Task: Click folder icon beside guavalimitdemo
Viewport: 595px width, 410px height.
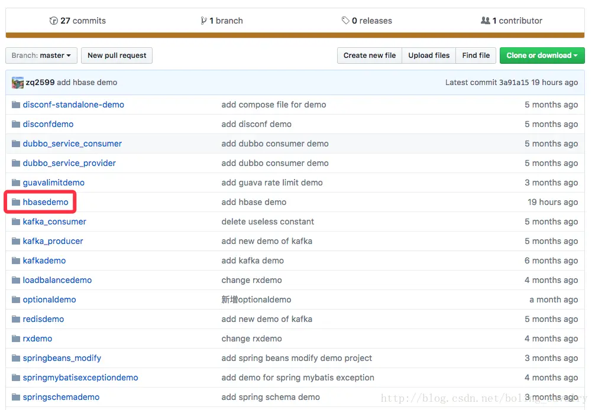Action: [16, 183]
